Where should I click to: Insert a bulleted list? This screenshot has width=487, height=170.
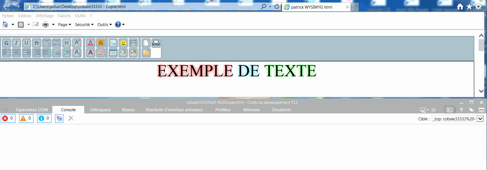(x=57, y=53)
